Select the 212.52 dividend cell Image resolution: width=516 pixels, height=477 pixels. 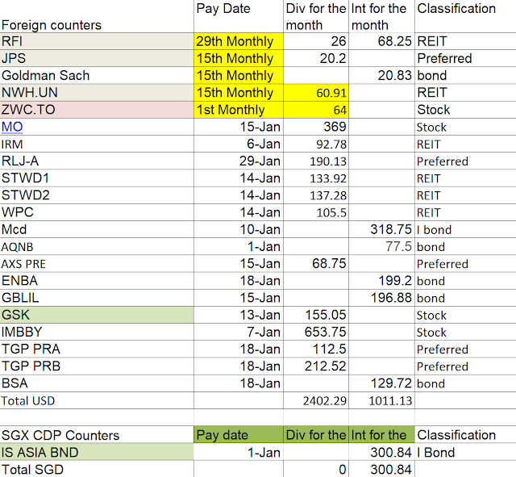[x=316, y=366]
